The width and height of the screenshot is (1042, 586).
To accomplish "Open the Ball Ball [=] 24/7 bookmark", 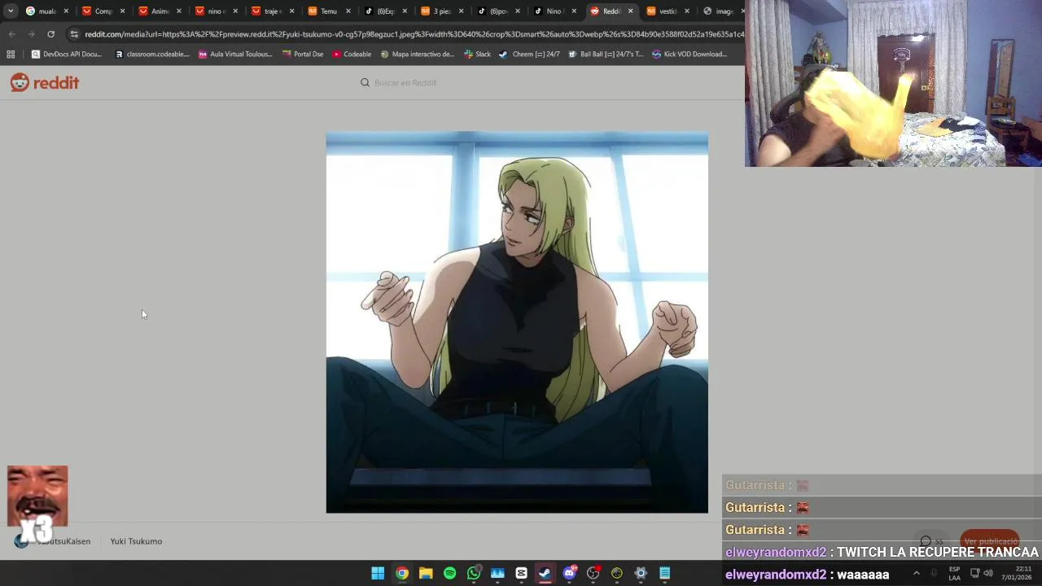I will pos(606,55).
